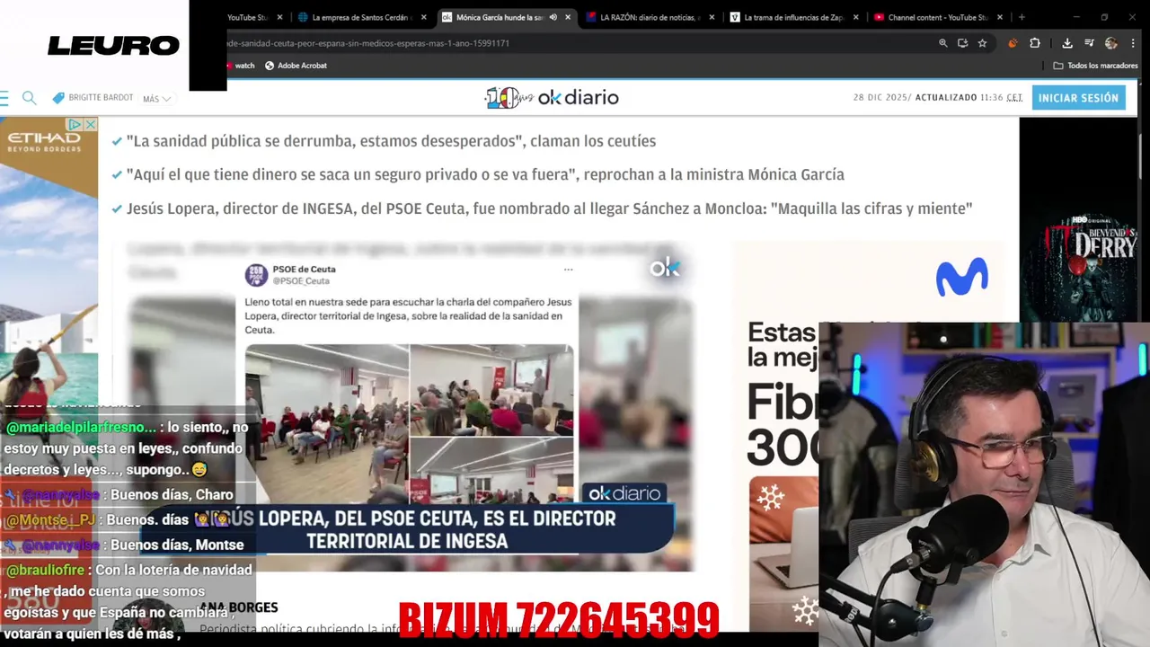
Task: Open a new browser tab with plus button
Action: tap(1022, 17)
